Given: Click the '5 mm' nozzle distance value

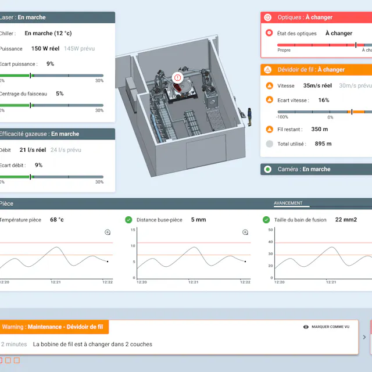Looking at the screenshot, I should click(199, 220).
